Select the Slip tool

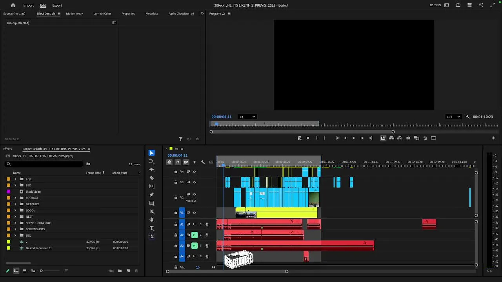click(152, 186)
